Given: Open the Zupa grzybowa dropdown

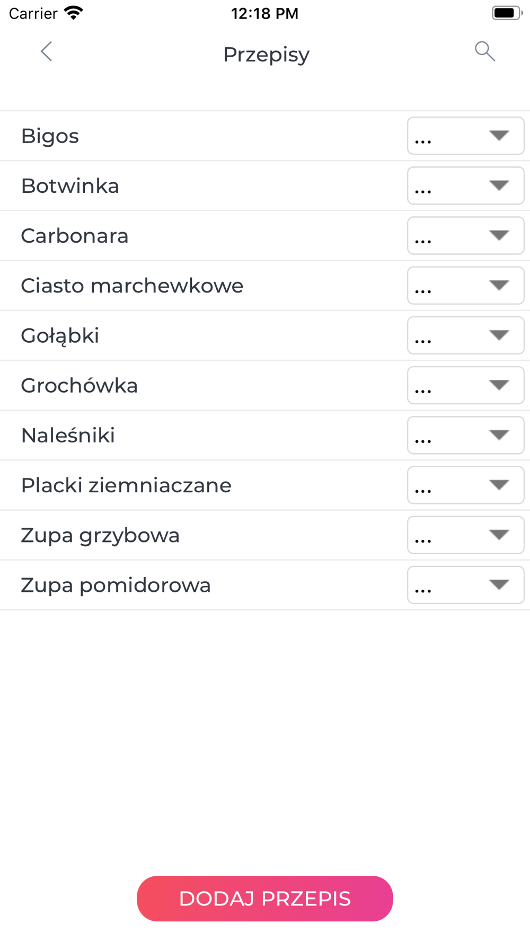Looking at the screenshot, I should pos(465,535).
